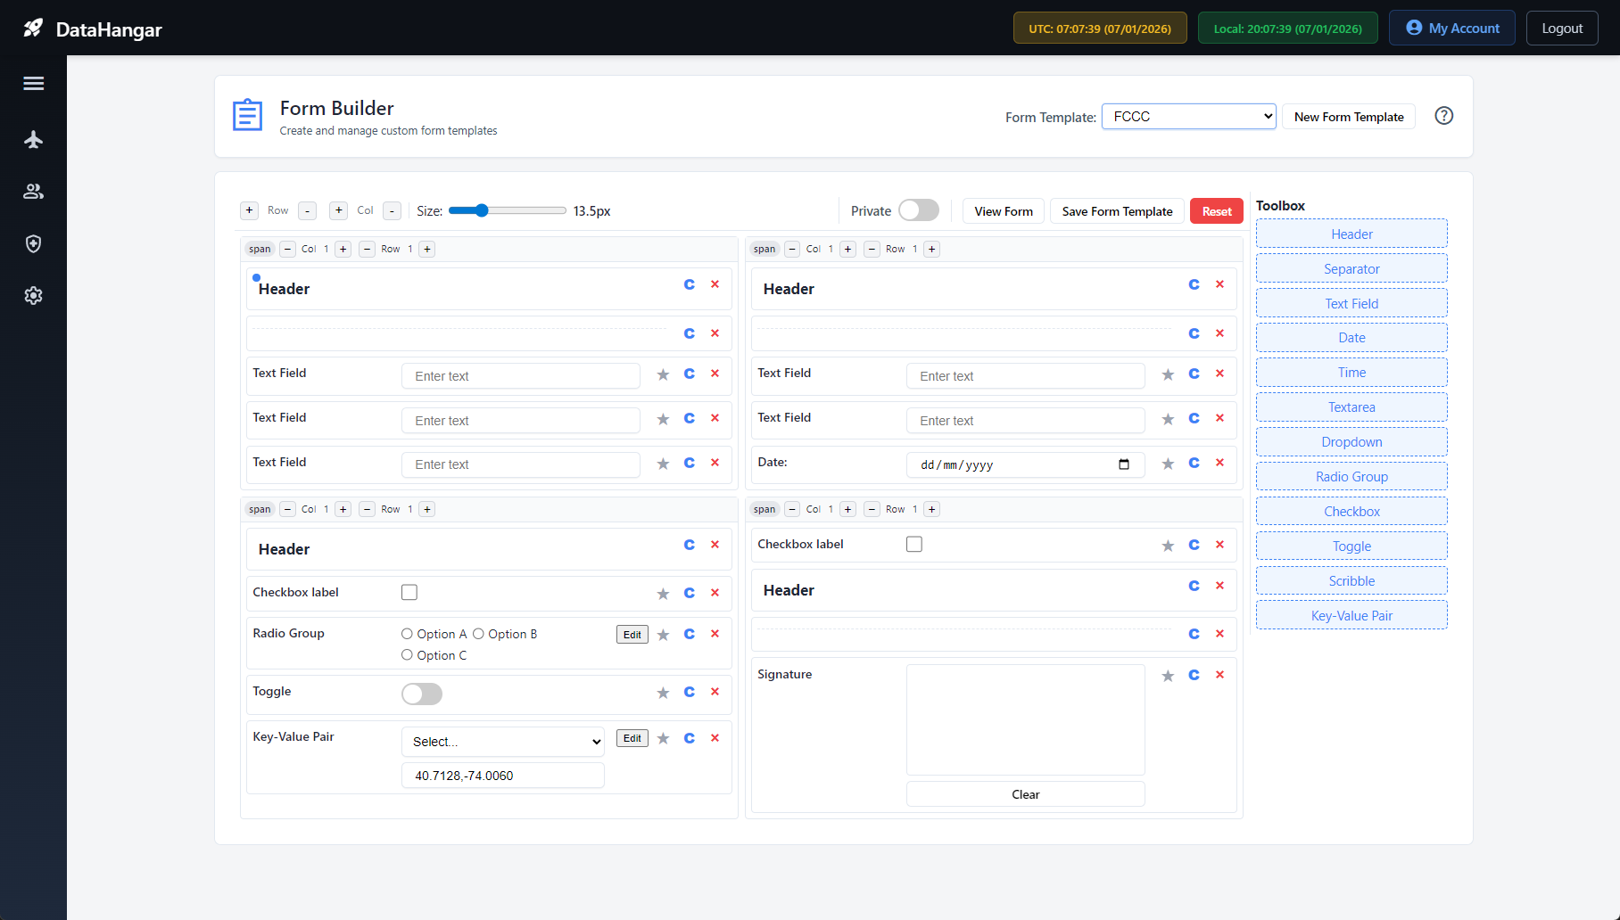Screen dimensions: 1620x920
Task: Click the hamburger menu icon in the sidebar
Action: pos(33,82)
